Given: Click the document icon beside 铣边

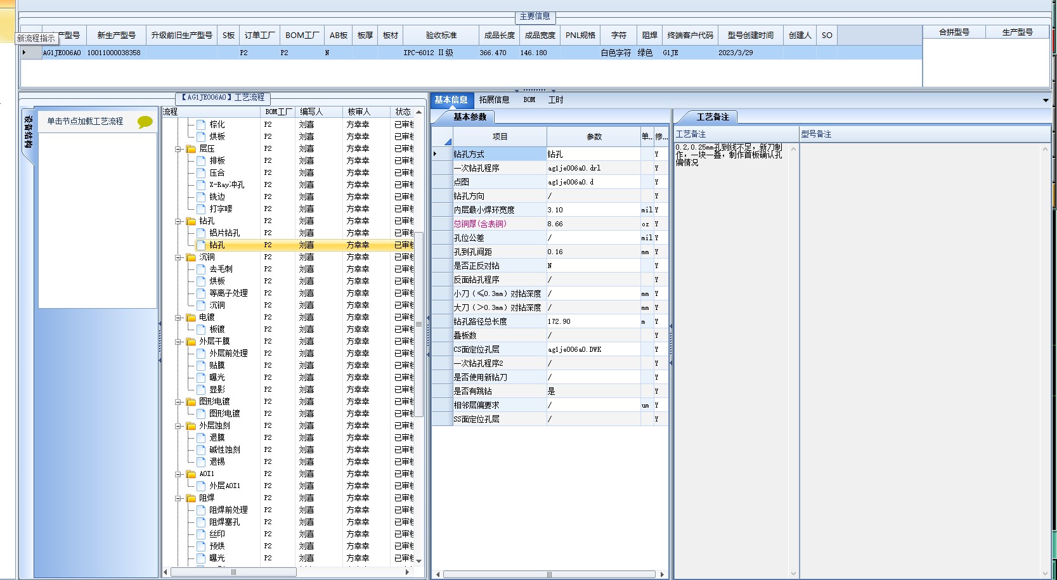Looking at the screenshot, I should (201, 197).
